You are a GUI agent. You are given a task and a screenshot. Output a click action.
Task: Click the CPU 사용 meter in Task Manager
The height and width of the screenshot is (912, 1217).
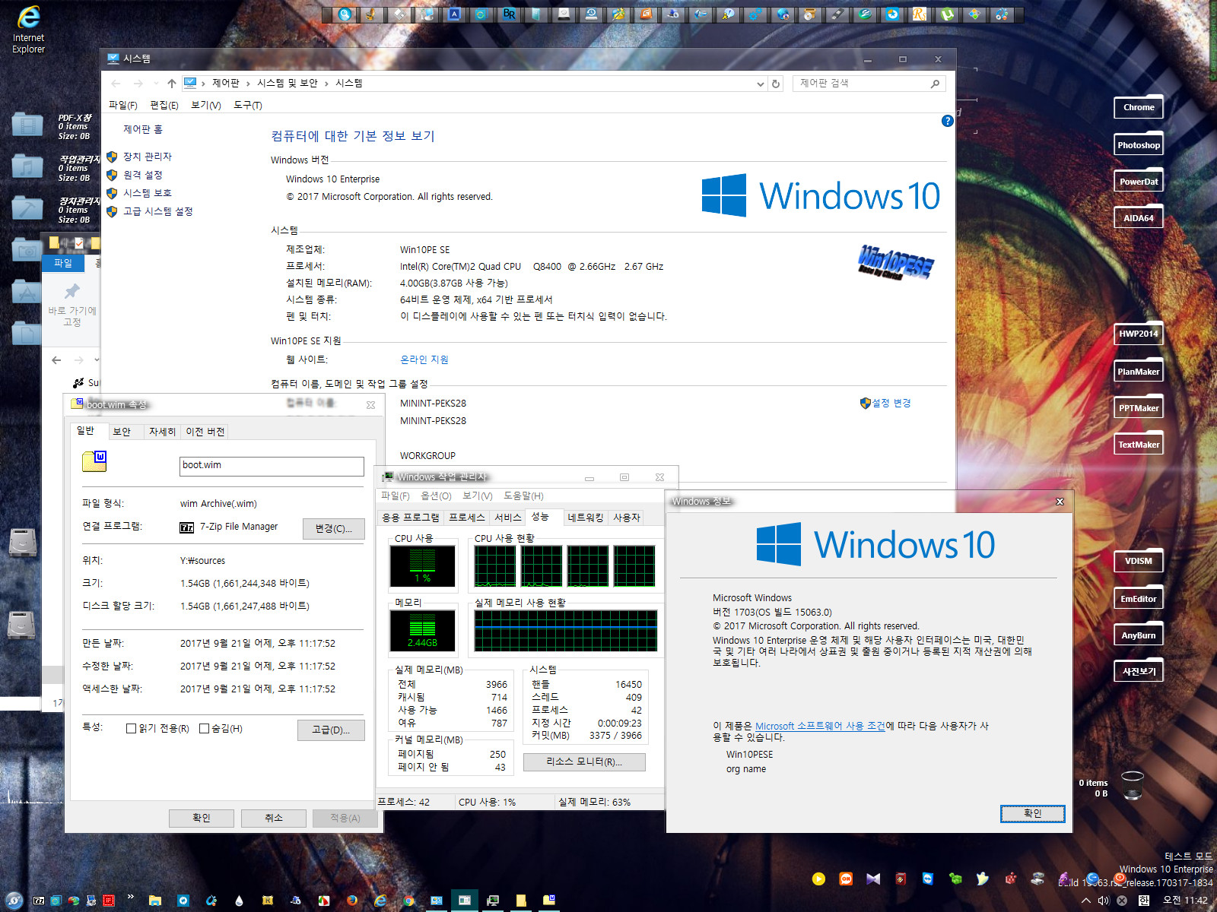(423, 566)
